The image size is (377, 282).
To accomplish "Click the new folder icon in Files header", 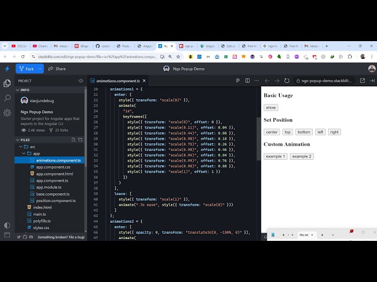I will 81,140.
